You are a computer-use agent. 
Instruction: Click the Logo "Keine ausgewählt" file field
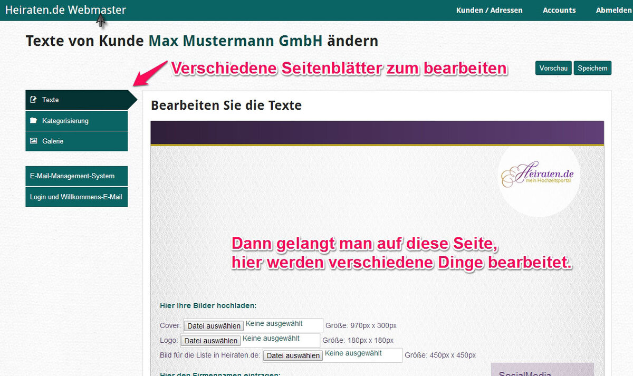pyautogui.click(x=281, y=340)
